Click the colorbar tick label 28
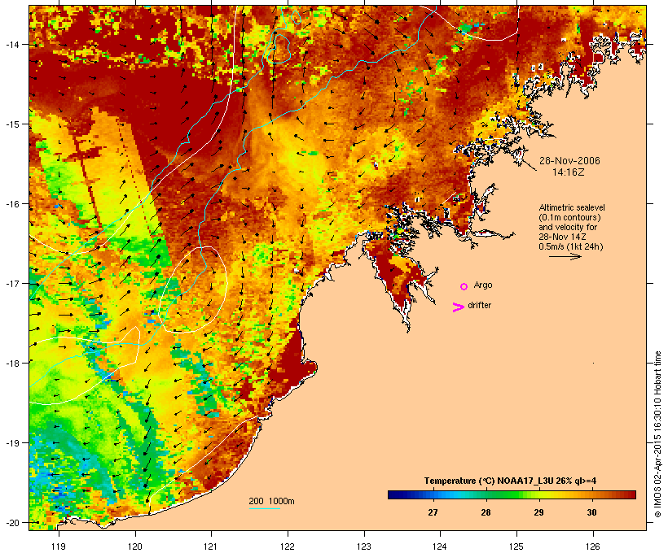The image size is (668, 553). click(x=486, y=512)
